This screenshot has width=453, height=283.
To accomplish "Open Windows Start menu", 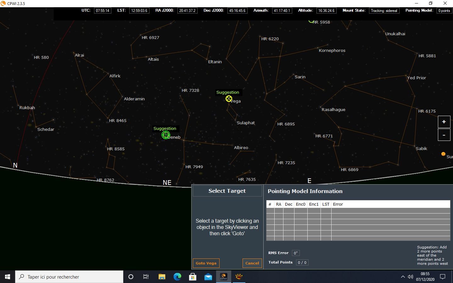I will [x=8, y=277].
